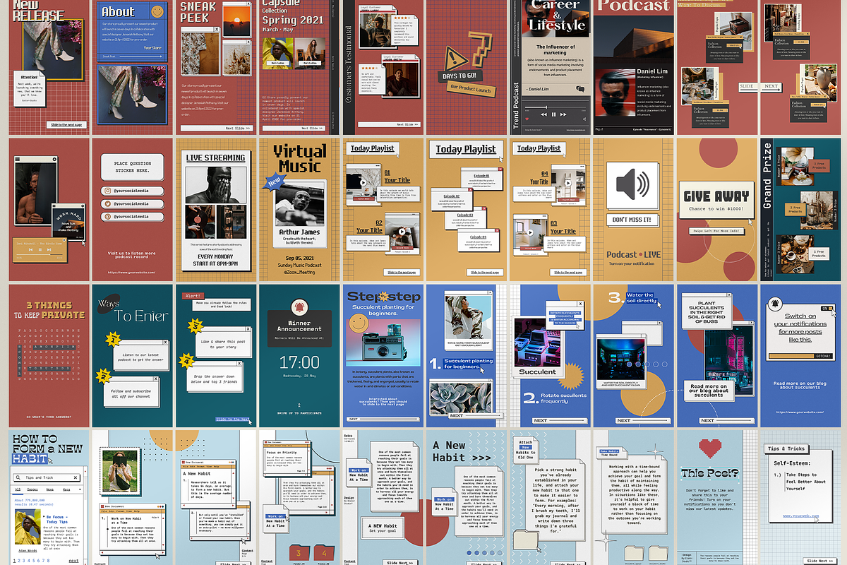The image size is (847, 565).
Task: Click the Instagram icon beside first @yoursocialmedia
Action: tap(107, 191)
